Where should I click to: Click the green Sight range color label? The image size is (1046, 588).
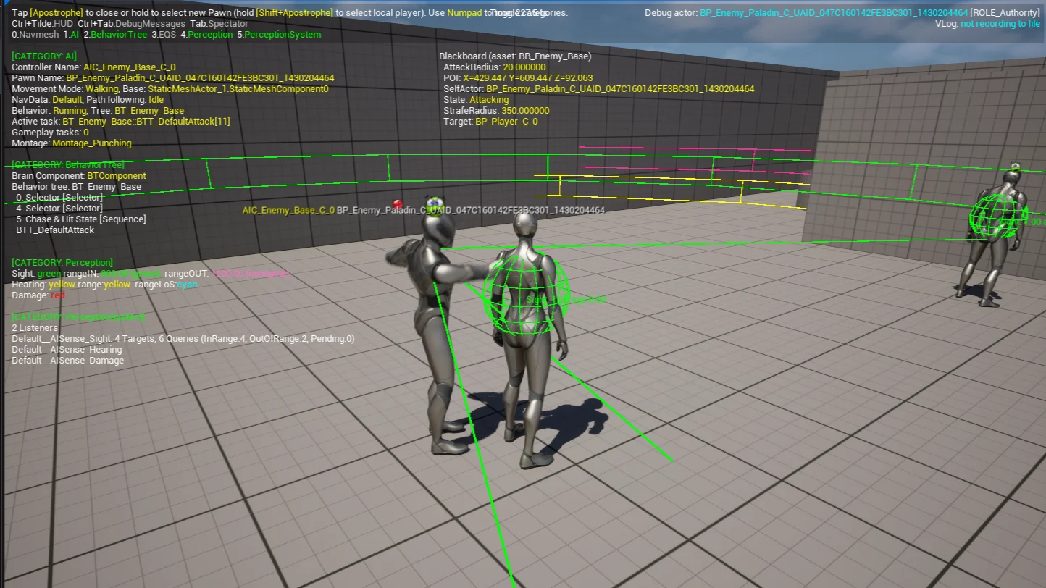coord(49,273)
